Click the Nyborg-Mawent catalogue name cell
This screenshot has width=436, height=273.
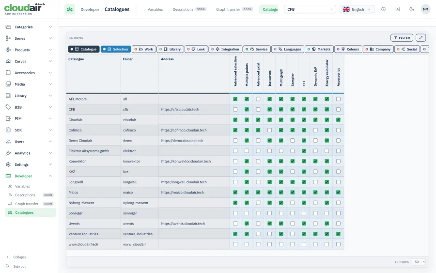coord(93,203)
